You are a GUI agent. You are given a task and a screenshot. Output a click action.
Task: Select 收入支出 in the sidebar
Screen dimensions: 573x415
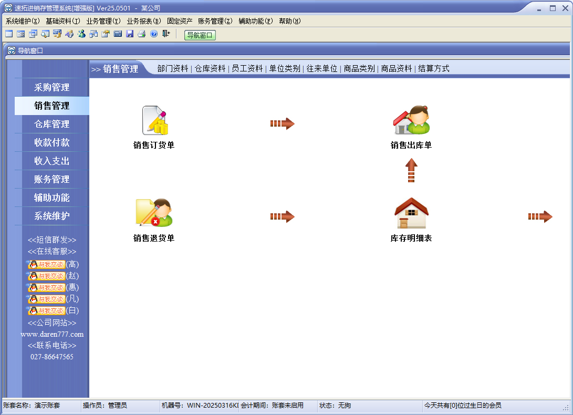pyautogui.click(x=52, y=161)
